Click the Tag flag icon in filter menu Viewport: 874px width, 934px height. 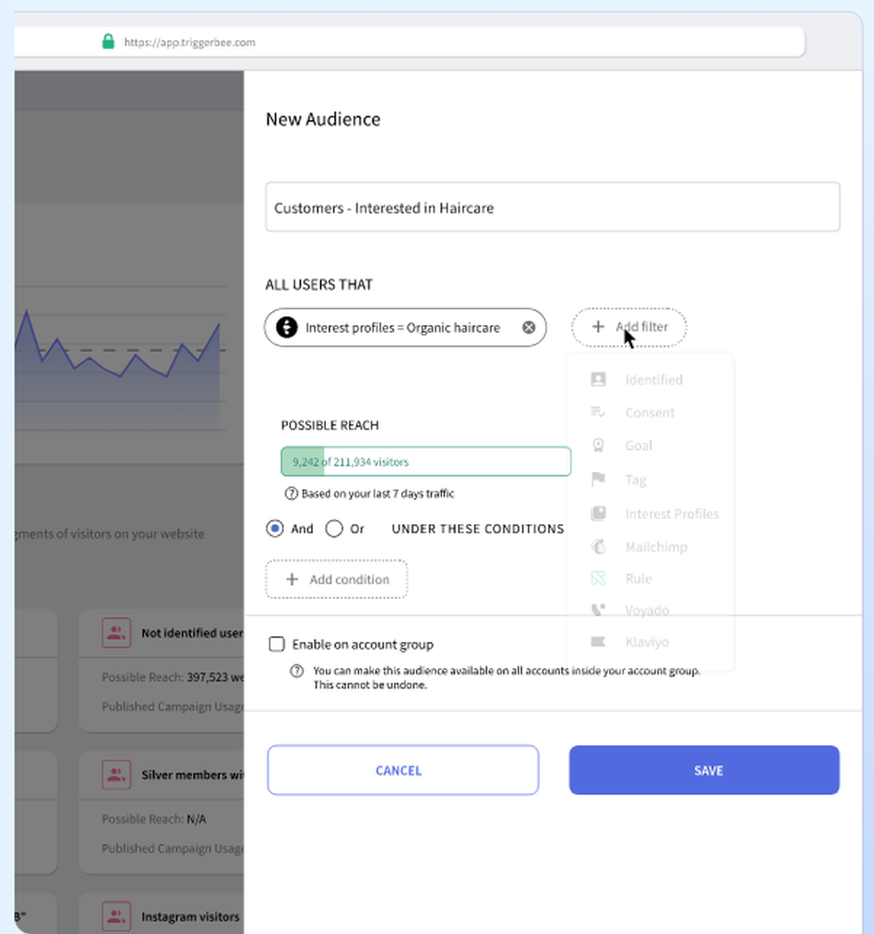click(598, 479)
